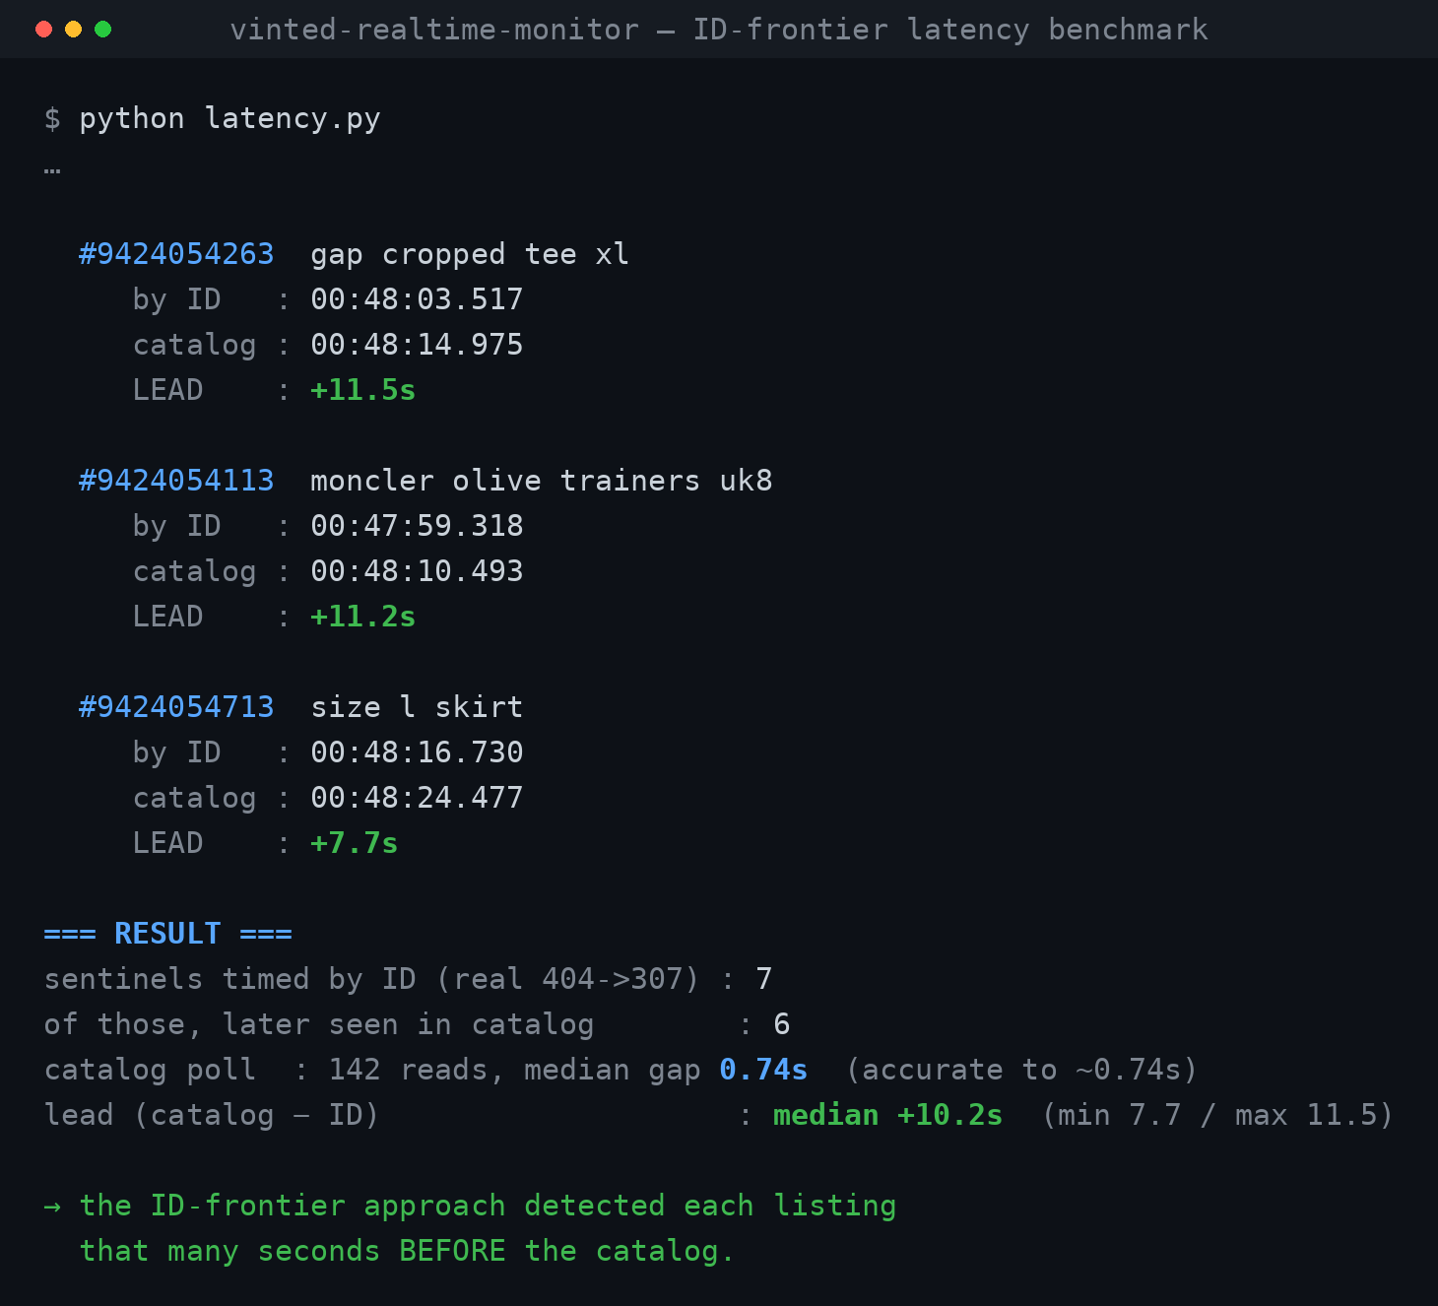The width and height of the screenshot is (1438, 1306).
Task: Click the gap cropped tee xl title
Action: point(470,254)
